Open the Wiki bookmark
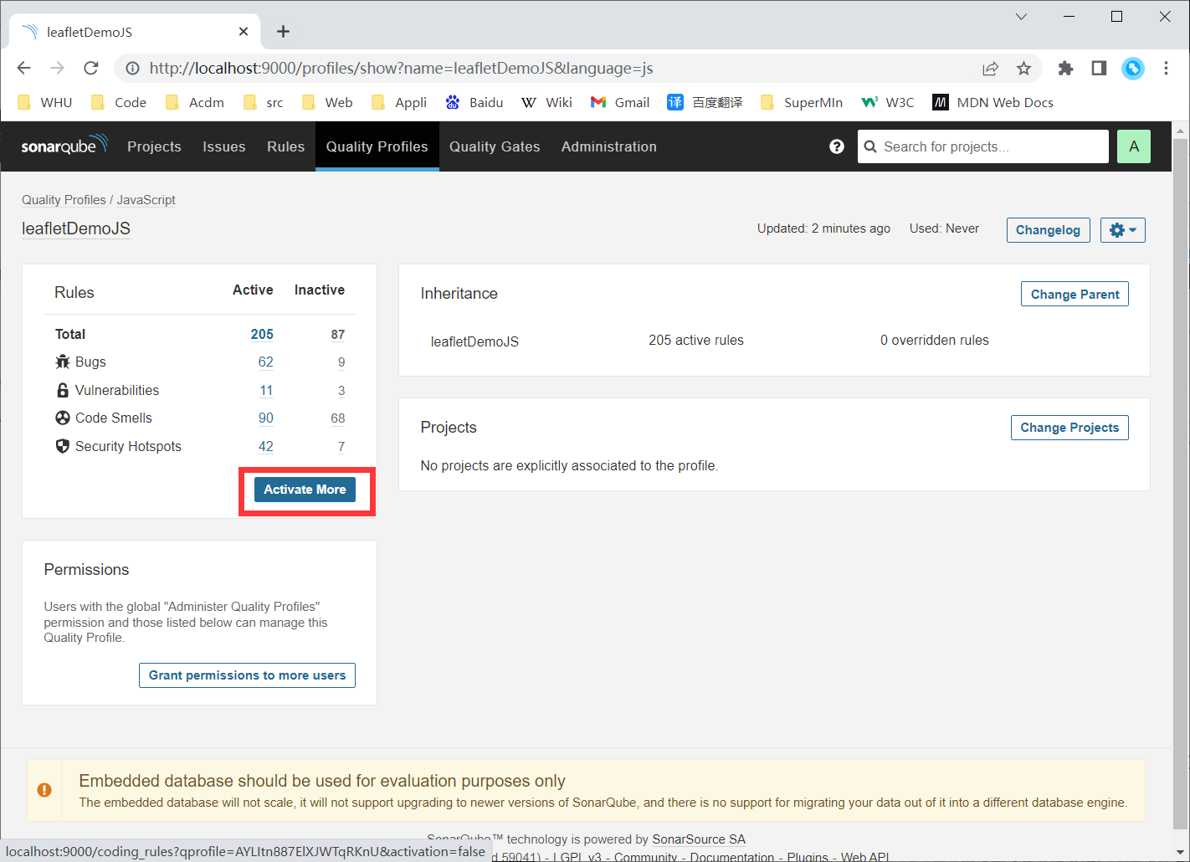The image size is (1190, 862). [547, 102]
